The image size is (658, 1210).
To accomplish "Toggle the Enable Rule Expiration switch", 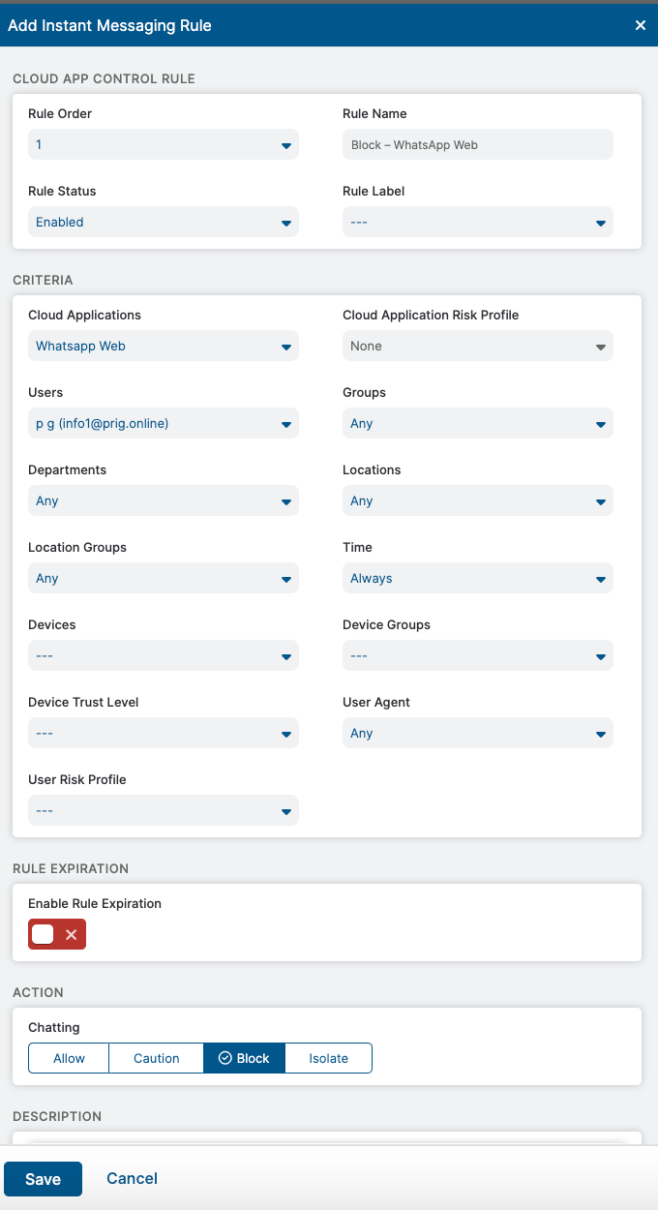I will pos(57,934).
